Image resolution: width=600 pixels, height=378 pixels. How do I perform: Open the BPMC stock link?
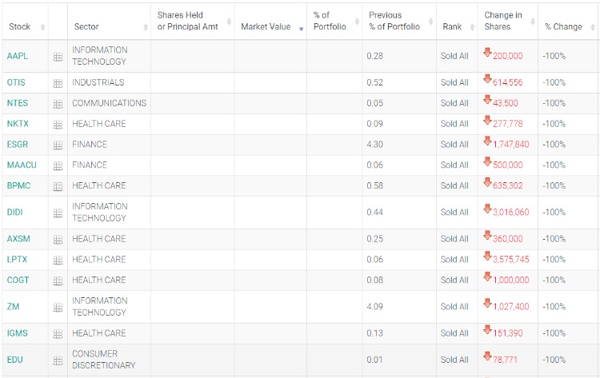pyautogui.click(x=18, y=185)
